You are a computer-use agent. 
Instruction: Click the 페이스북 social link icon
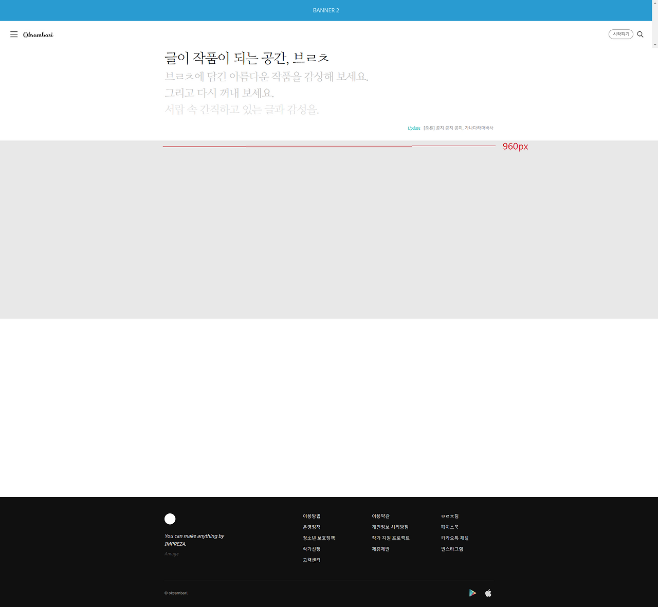pos(450,527)
